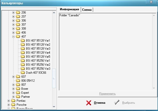Click the folder icon next to 207
The image size is (158, 111).
[18, 16]
